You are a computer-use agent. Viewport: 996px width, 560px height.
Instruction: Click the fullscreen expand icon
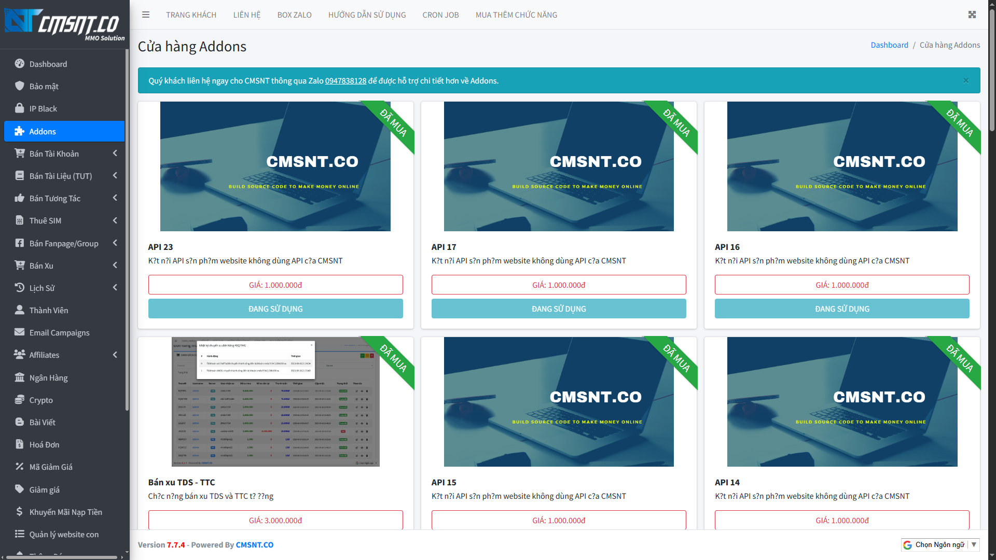[972, 15]
